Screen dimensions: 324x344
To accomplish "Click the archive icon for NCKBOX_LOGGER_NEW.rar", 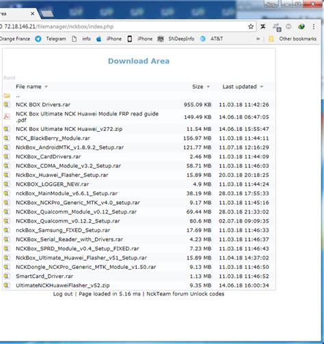I will point(7,184).
